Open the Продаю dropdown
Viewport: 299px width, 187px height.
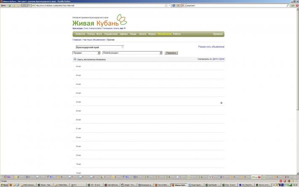[86, 53]
